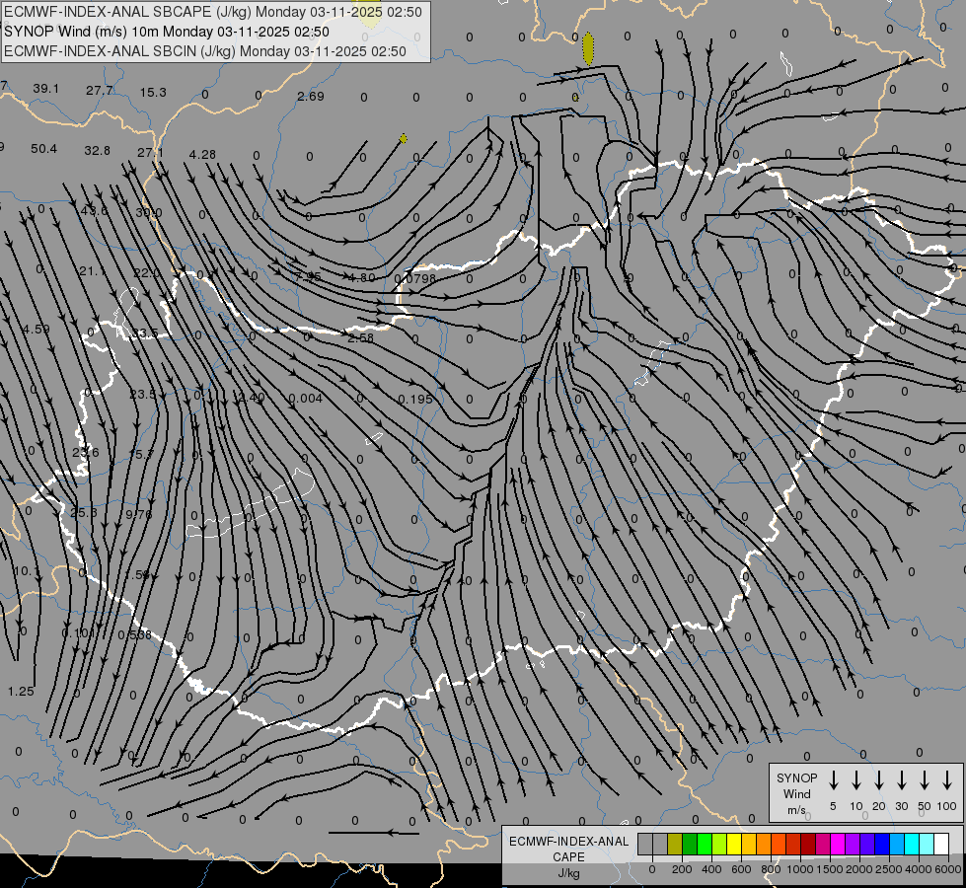Screen dimensions: 966x888
Task: Select the pure yellow CAPE legend swatch
Action: click(x=734, y=845)
